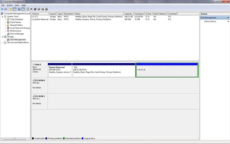230x144 pixels.
Task: Click the Disk 0 label box
Action: pos(39,70)
